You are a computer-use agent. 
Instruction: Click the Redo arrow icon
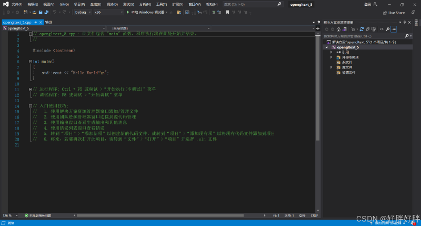click(x=64, y=12)
